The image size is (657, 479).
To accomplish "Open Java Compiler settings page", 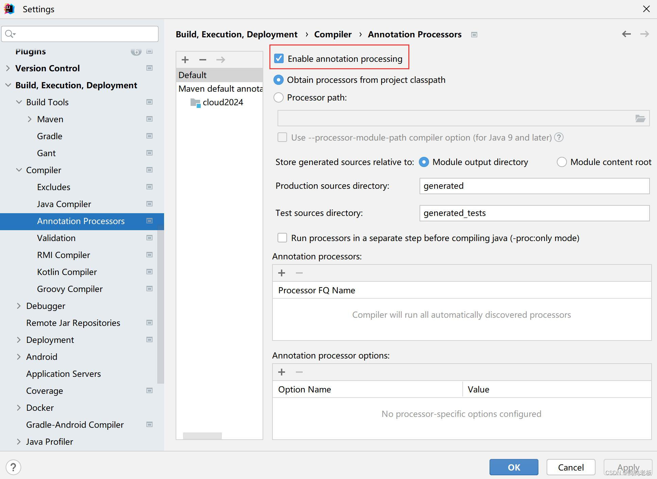I will click(x=64, y=204).
